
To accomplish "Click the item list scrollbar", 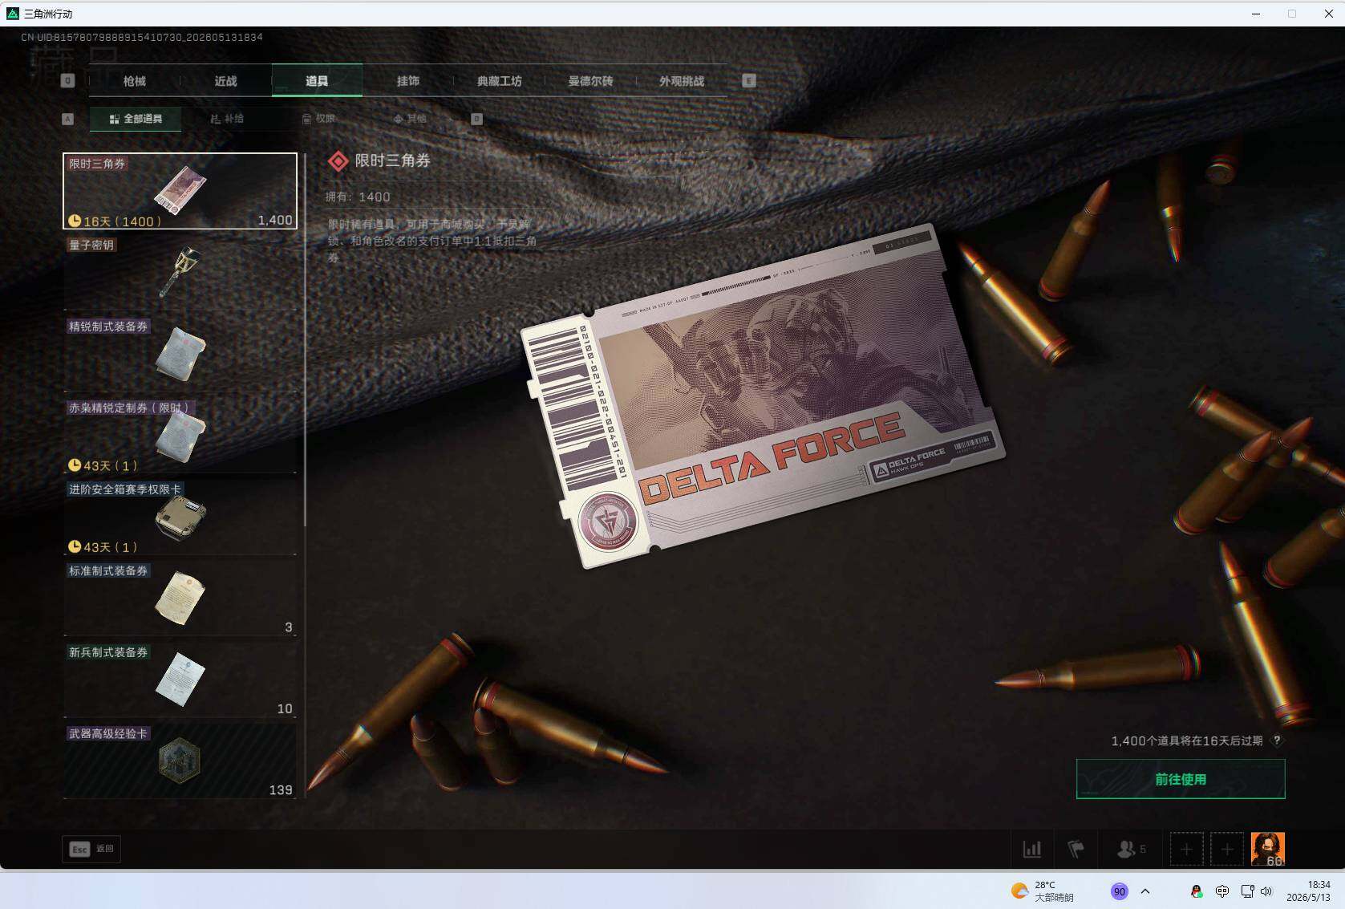I will (x=305, y=339).
